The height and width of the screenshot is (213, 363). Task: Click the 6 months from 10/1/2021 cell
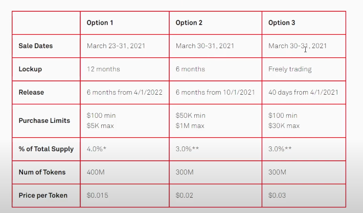coord(215,92)
